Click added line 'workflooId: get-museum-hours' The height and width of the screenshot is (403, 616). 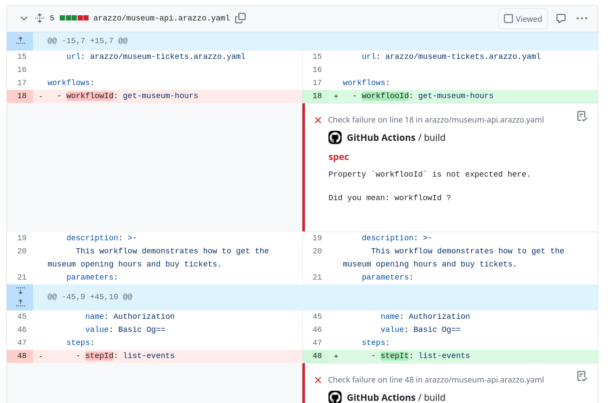pos(428,96)
